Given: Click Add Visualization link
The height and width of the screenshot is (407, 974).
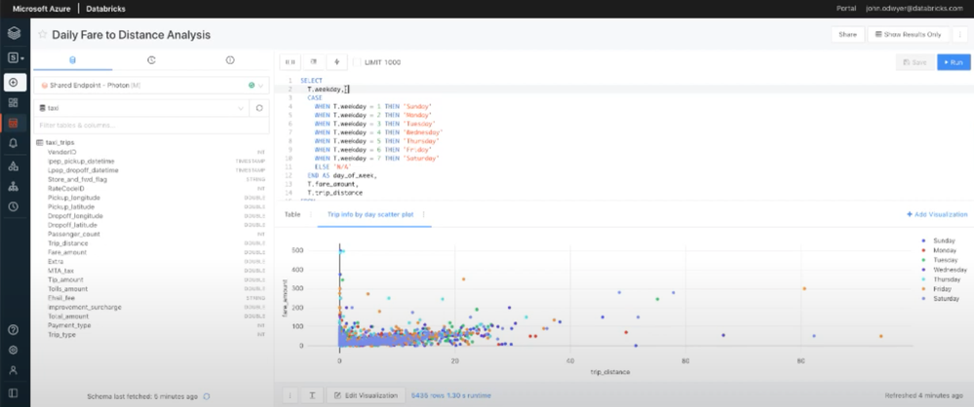Looking at the screenshot, I should pos(937,214).
